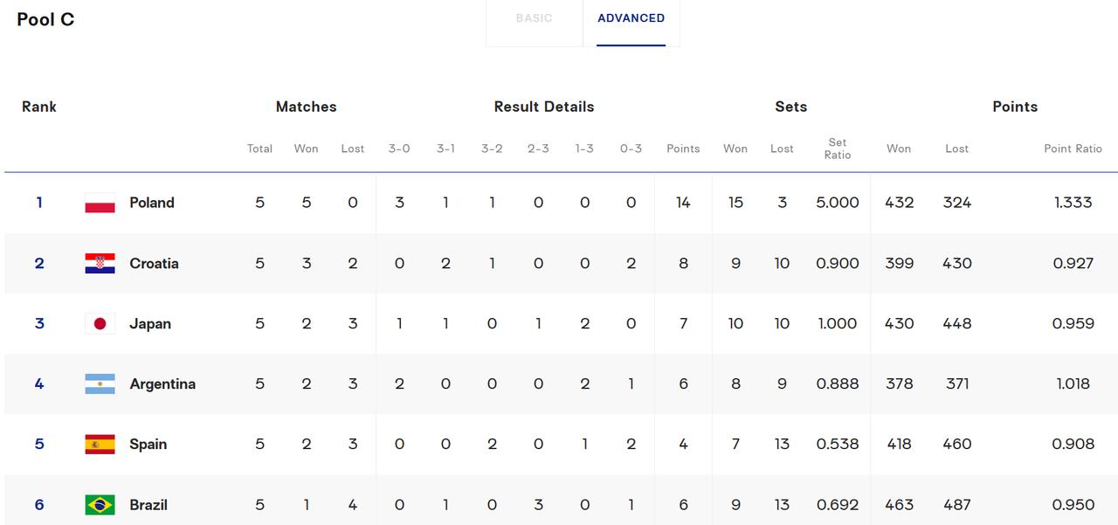Screen dimensions: 1118x525
Task: Click the Point Ratio column header
Action: click(x=1073, y=149)
